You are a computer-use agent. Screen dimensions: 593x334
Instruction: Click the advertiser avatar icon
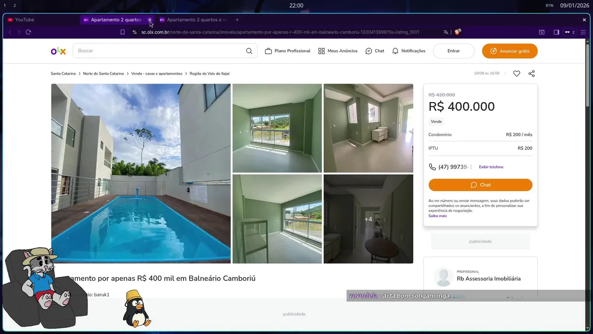click(443, 277)
